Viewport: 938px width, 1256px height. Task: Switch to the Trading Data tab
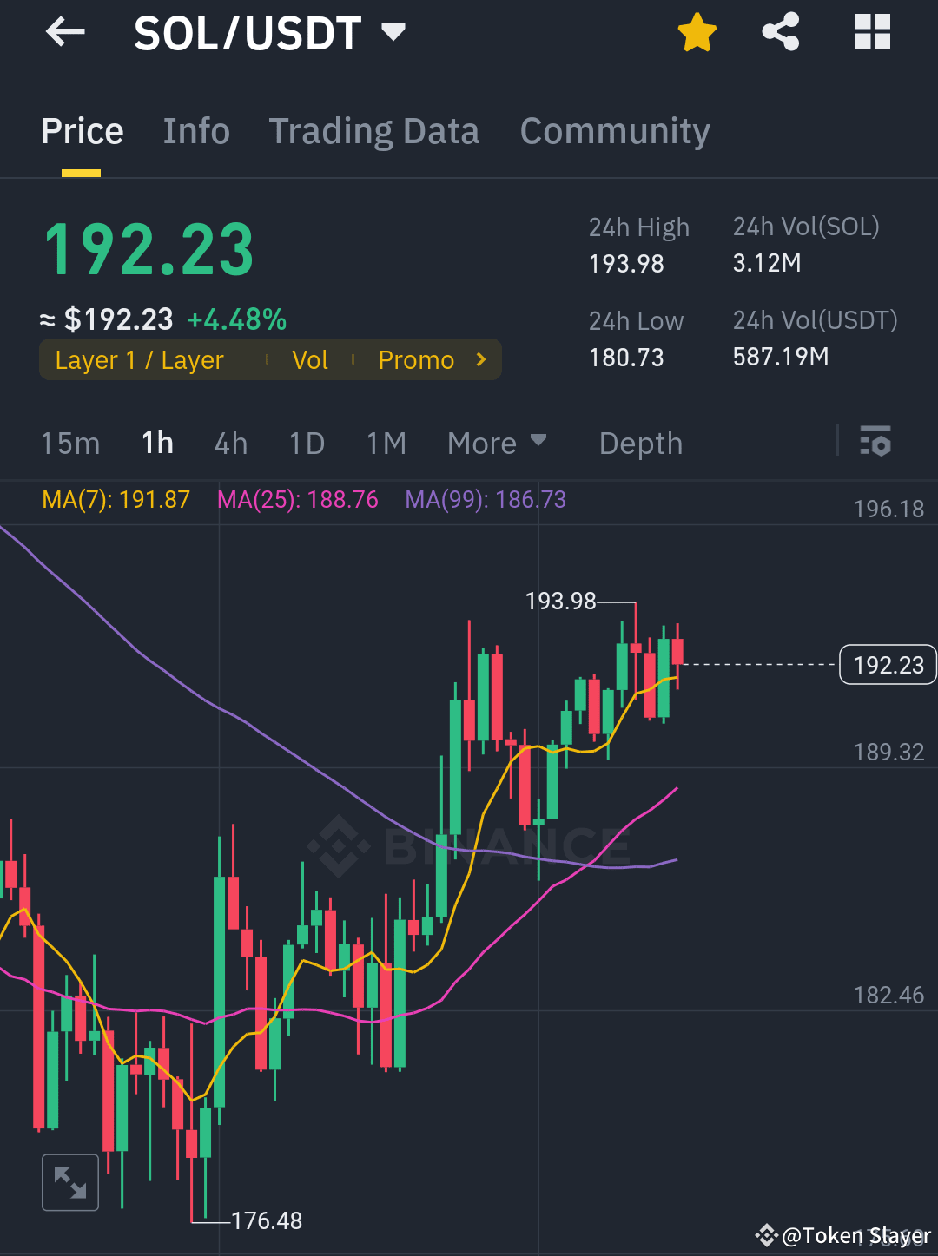coord(374,131)
